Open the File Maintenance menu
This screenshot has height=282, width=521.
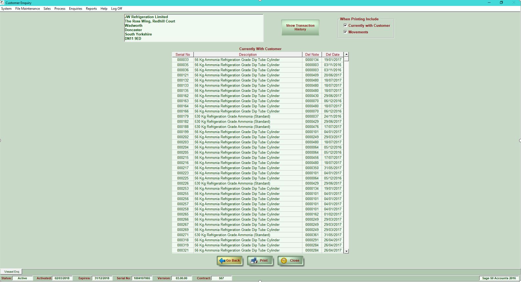pyautogui.click(x=28, y=9)
